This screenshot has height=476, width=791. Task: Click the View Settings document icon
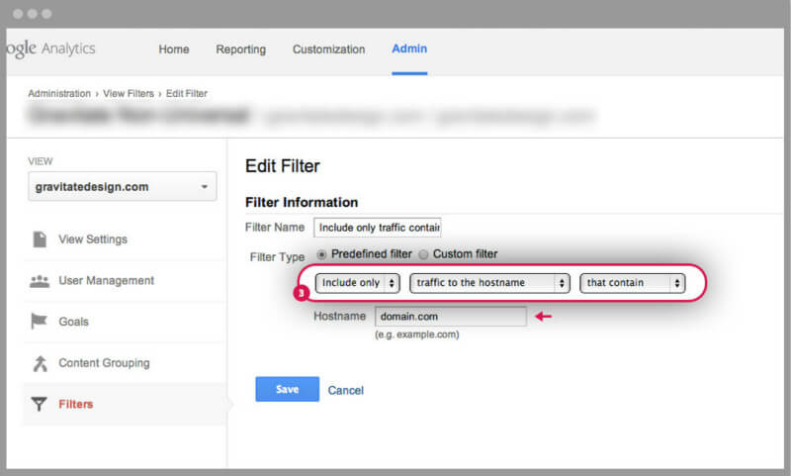pos(40,239)
